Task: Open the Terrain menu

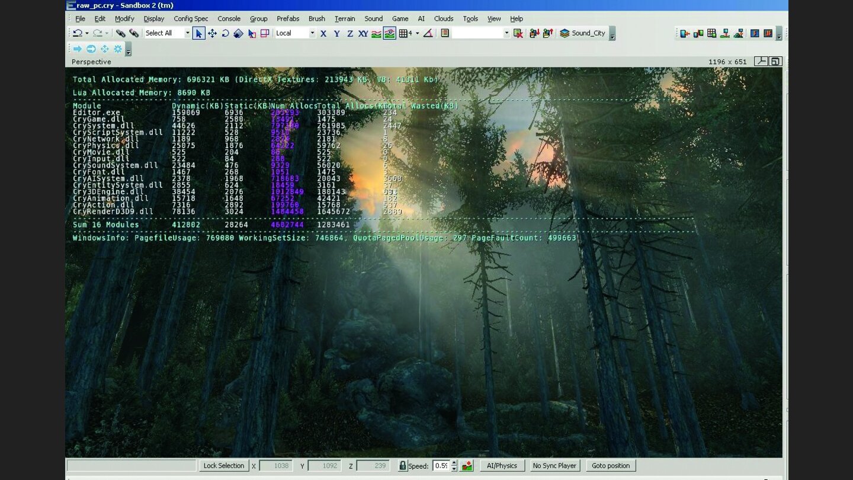Action: point(345,18)
